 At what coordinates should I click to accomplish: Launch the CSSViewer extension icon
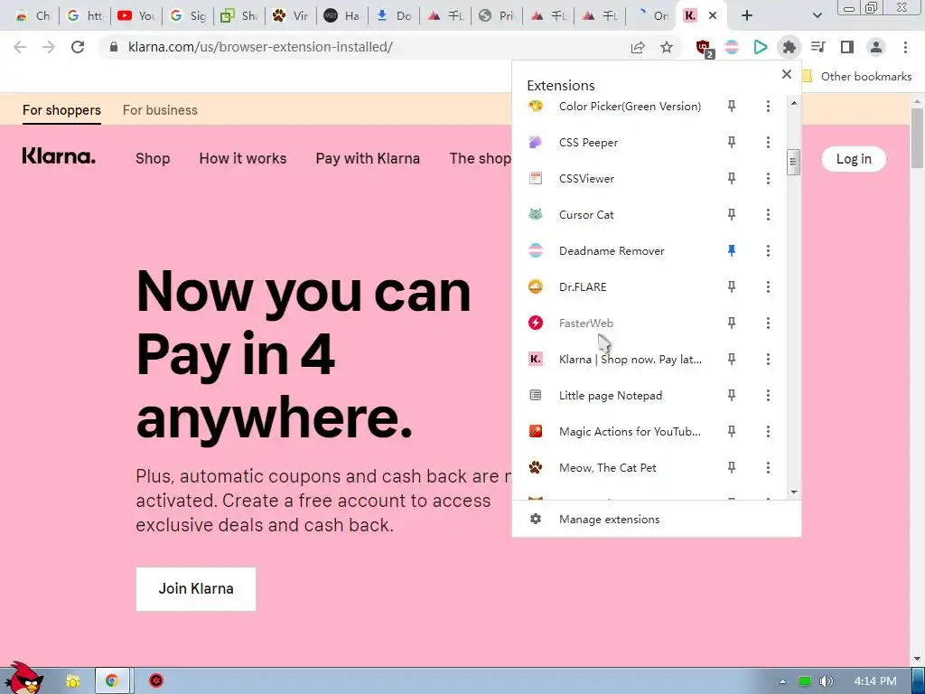click(x=536, y=178)
